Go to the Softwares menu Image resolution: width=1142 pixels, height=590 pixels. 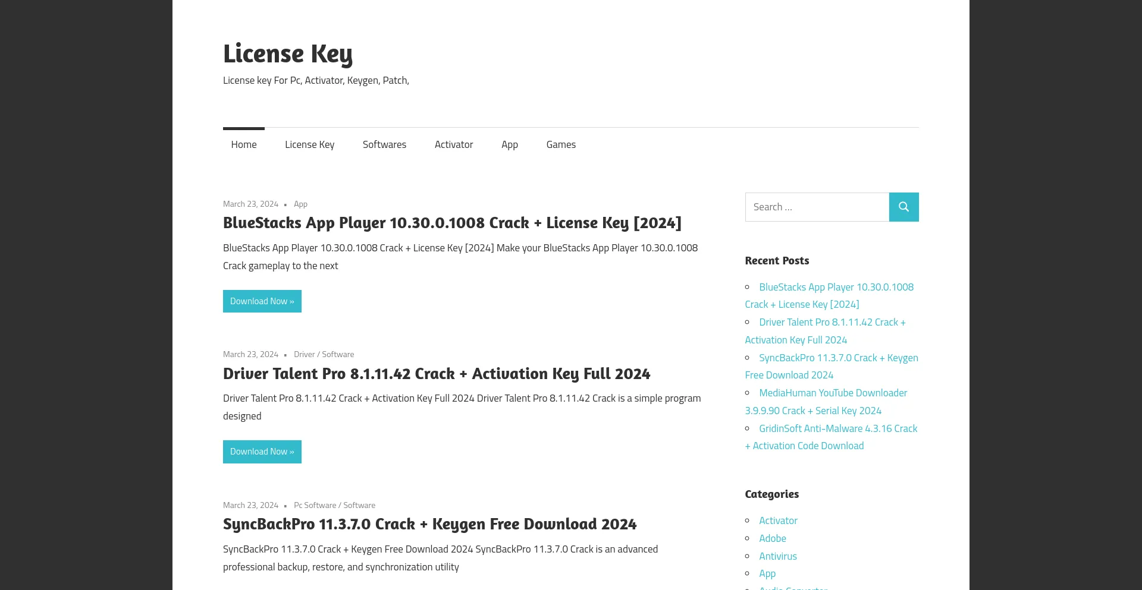click(x=384, y=144)
